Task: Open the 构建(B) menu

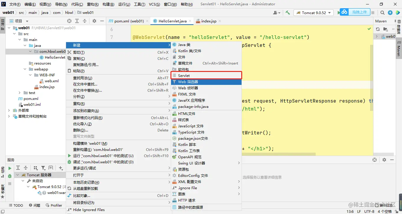Action: [x=108, y=4]
